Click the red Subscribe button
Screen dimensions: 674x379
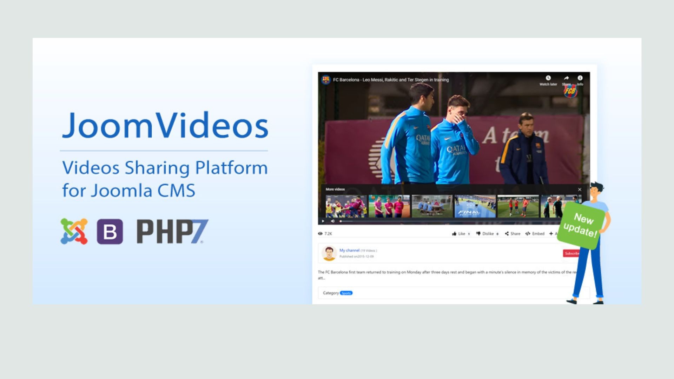pyautogui.click(x=571, y=253)
